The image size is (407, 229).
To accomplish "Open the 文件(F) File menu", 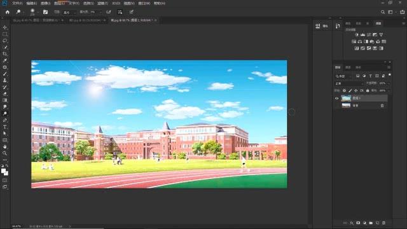I will click(17, 3).
